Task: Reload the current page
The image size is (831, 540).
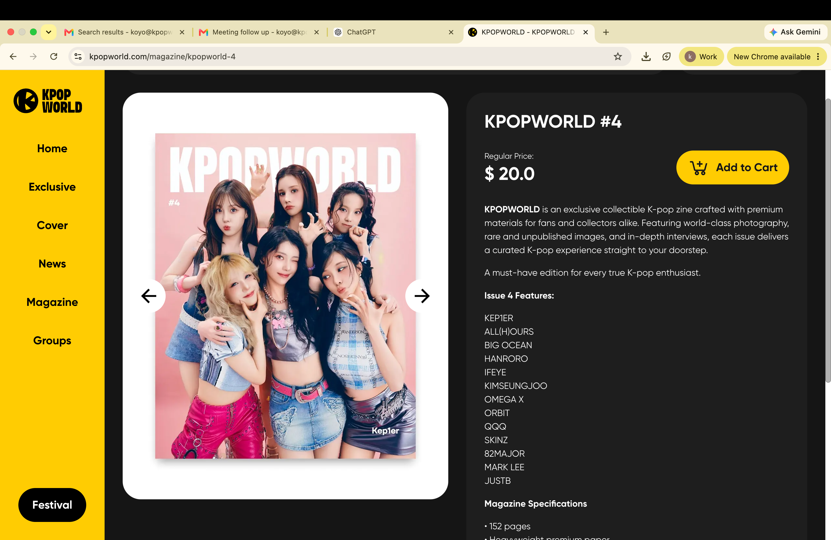Action: pos(54,56)
